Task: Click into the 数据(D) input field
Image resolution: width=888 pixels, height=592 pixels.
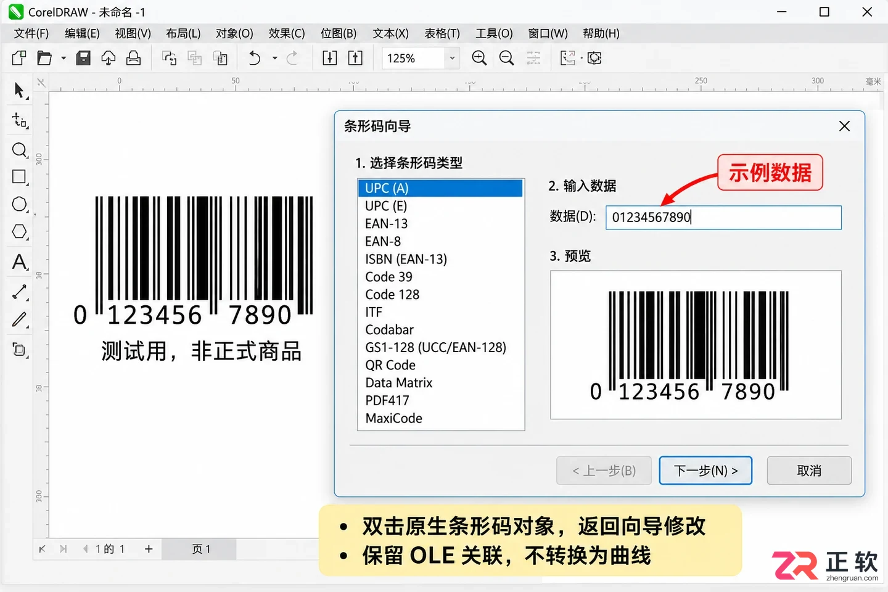Action: point(723,217)
